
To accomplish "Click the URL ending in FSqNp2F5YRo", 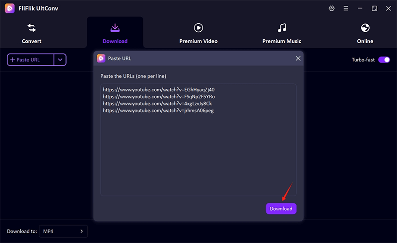I will [x=159, y=96].
